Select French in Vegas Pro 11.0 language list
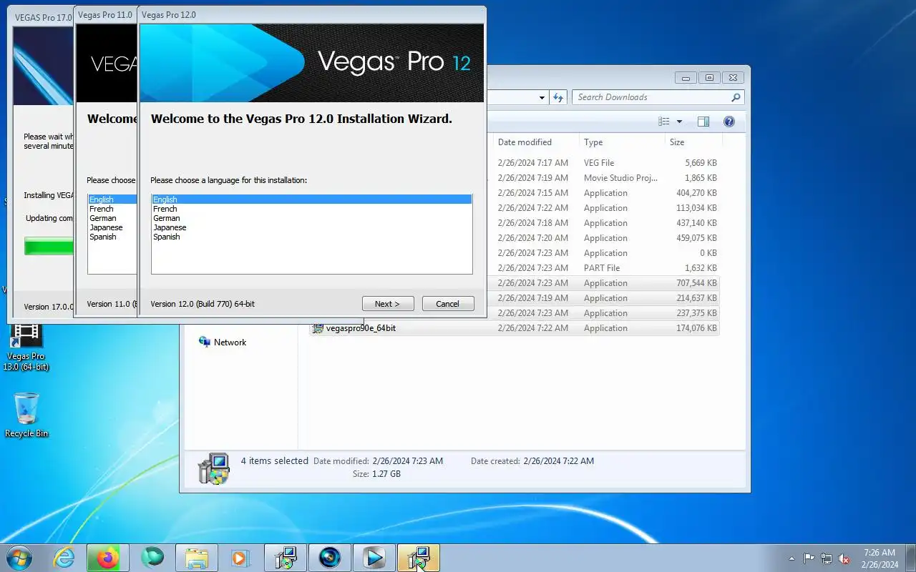This screenshot has width=916, height=572. (x=112, y=209)
